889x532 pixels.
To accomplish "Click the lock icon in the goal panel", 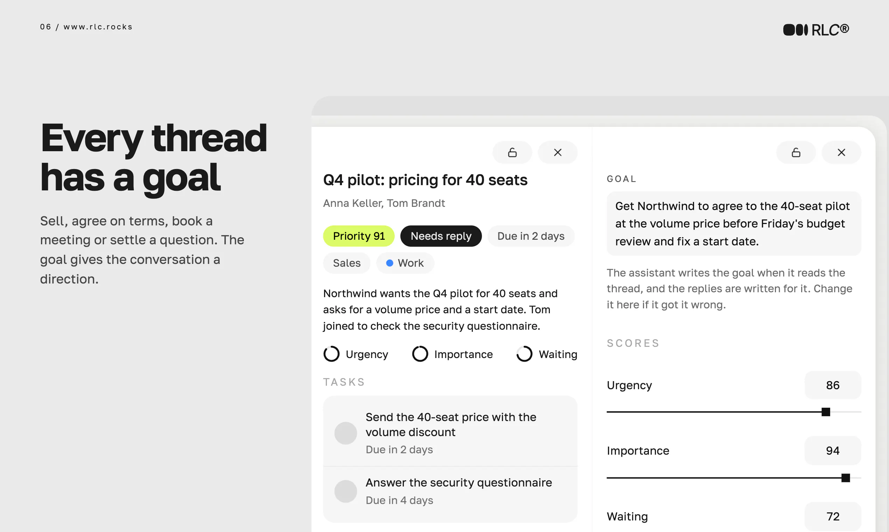I will coord(796,152).
